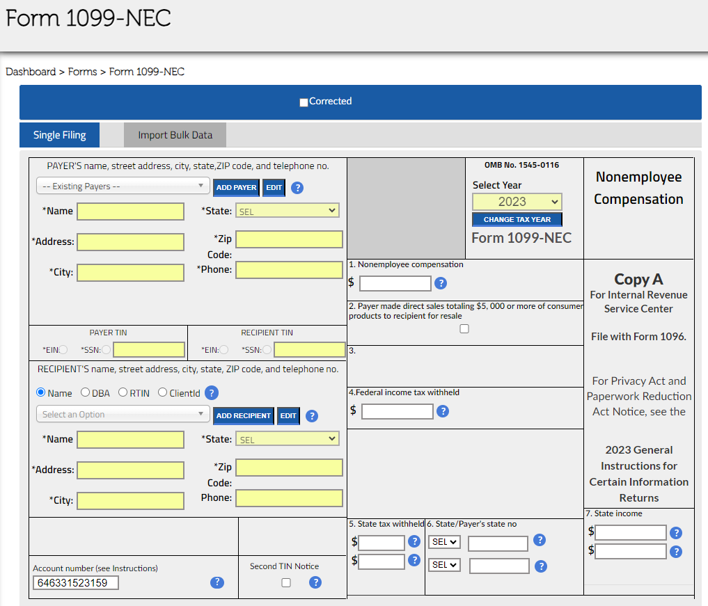Click the state income box 7 help icon

676,532
